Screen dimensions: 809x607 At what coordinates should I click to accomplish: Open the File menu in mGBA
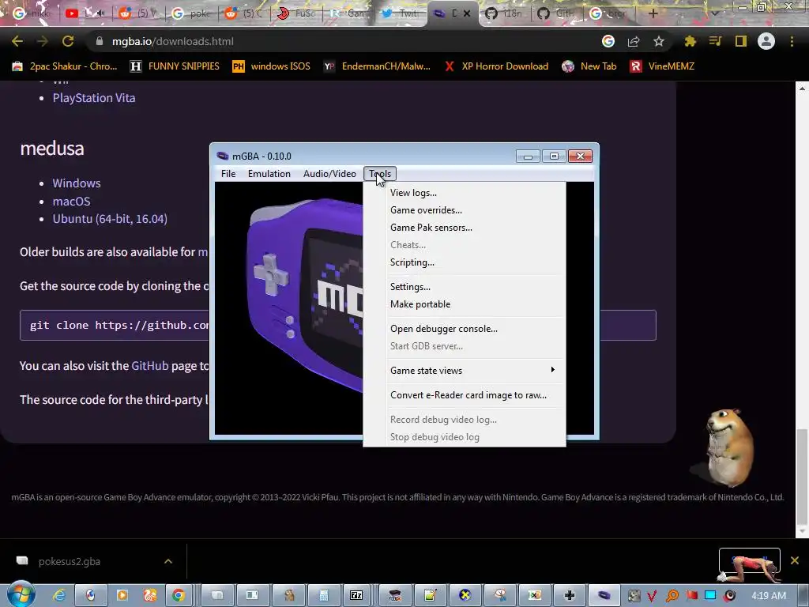pos(228,174)
